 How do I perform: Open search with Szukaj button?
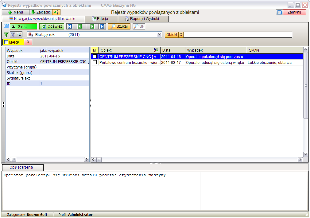pyautogui.click(x=119, y=26)
